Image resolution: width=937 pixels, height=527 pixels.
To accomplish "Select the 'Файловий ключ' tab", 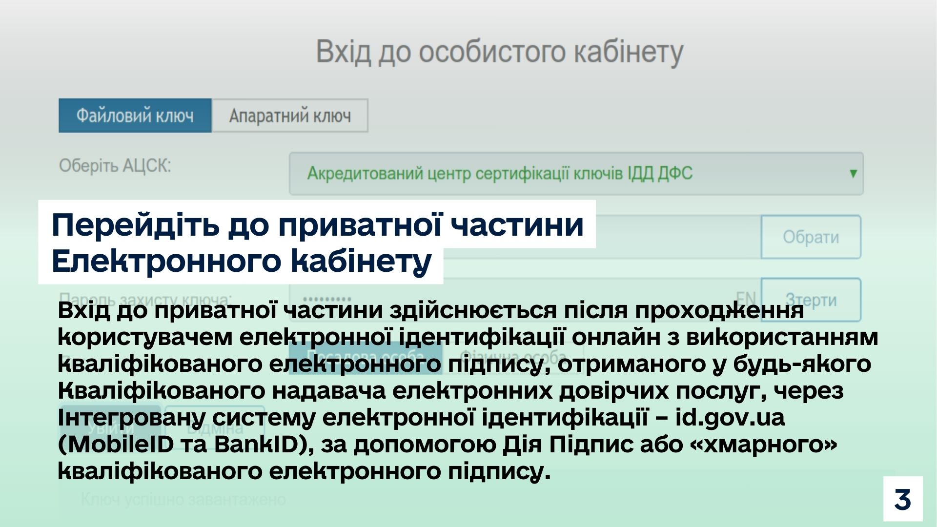I will click(x=135, y=116).
